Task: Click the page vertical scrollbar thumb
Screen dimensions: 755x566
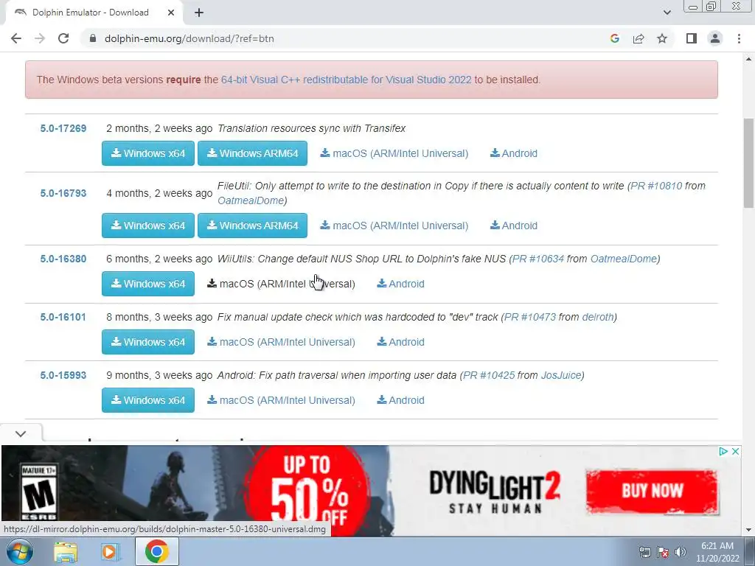Action: point(748,163)
